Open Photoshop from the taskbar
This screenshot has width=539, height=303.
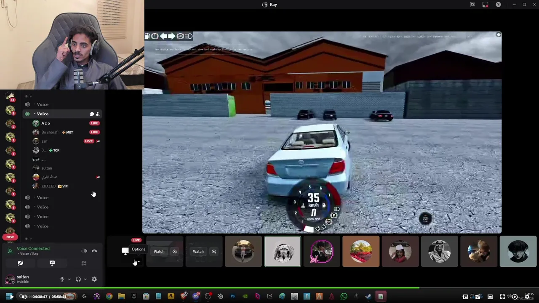[232, 297]
